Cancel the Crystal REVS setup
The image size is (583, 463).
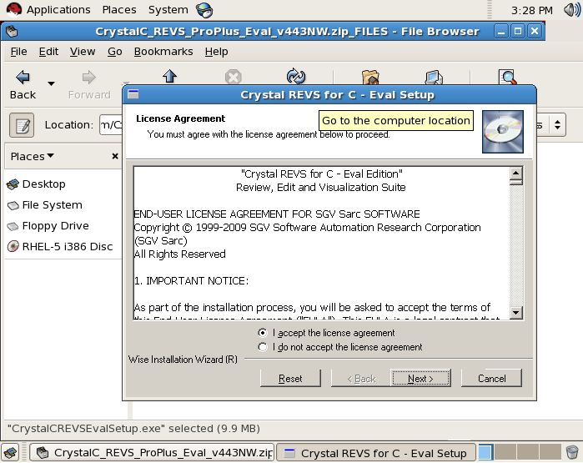491,378
